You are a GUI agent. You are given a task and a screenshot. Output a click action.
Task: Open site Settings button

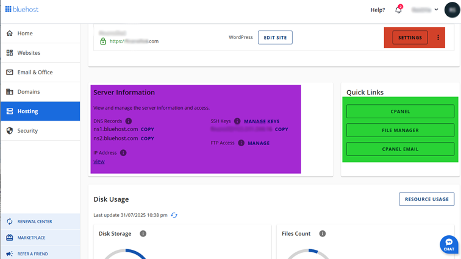(410, 37)
